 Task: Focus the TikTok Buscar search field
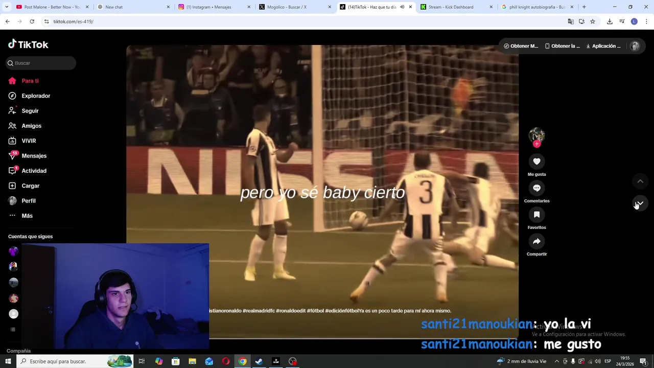41,63
